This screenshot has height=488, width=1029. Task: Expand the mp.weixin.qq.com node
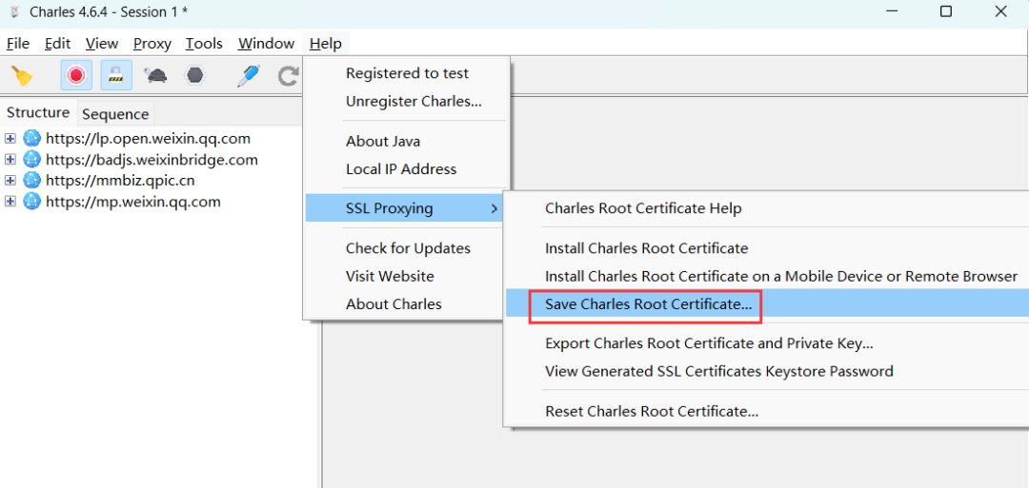point(10,202)
